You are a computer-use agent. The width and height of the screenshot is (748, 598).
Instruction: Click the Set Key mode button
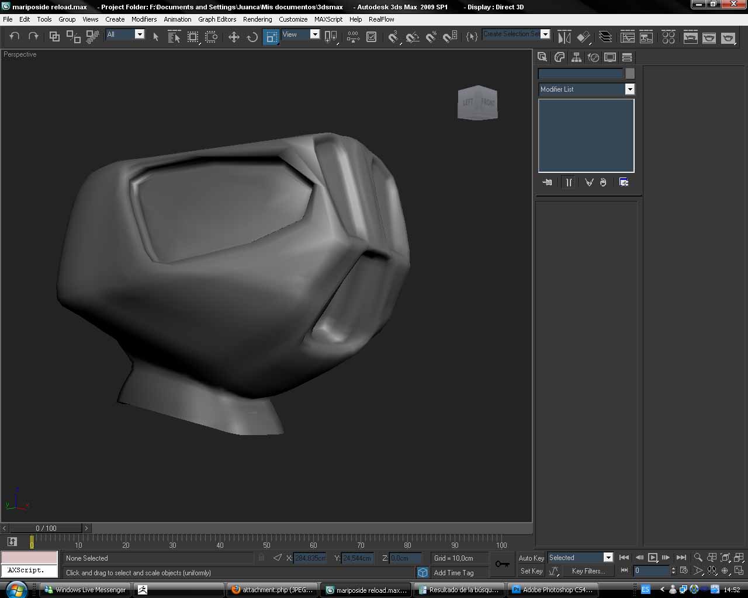tap(532, 571)
